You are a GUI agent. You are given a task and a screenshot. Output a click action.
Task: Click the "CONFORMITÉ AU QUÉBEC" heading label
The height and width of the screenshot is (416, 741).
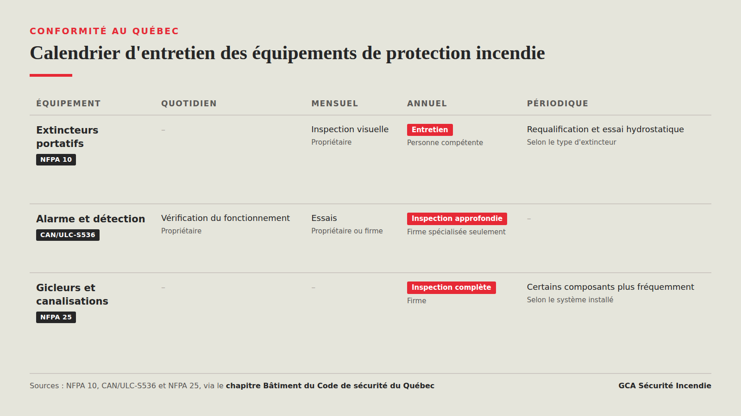(104, 31)
